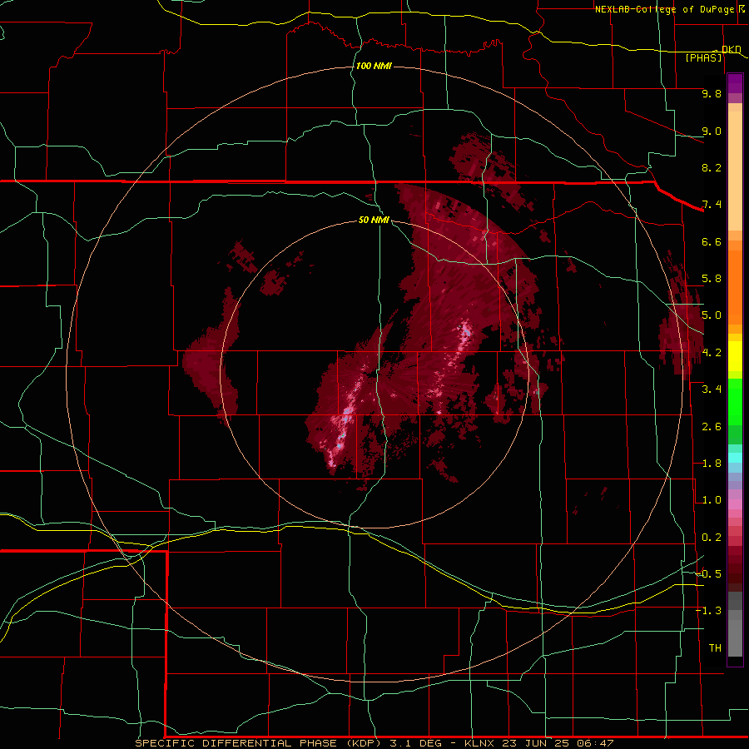Click the KLNX radar site identifier
Image resolution: width=749 pixels, height=749 pixels.
479,743
